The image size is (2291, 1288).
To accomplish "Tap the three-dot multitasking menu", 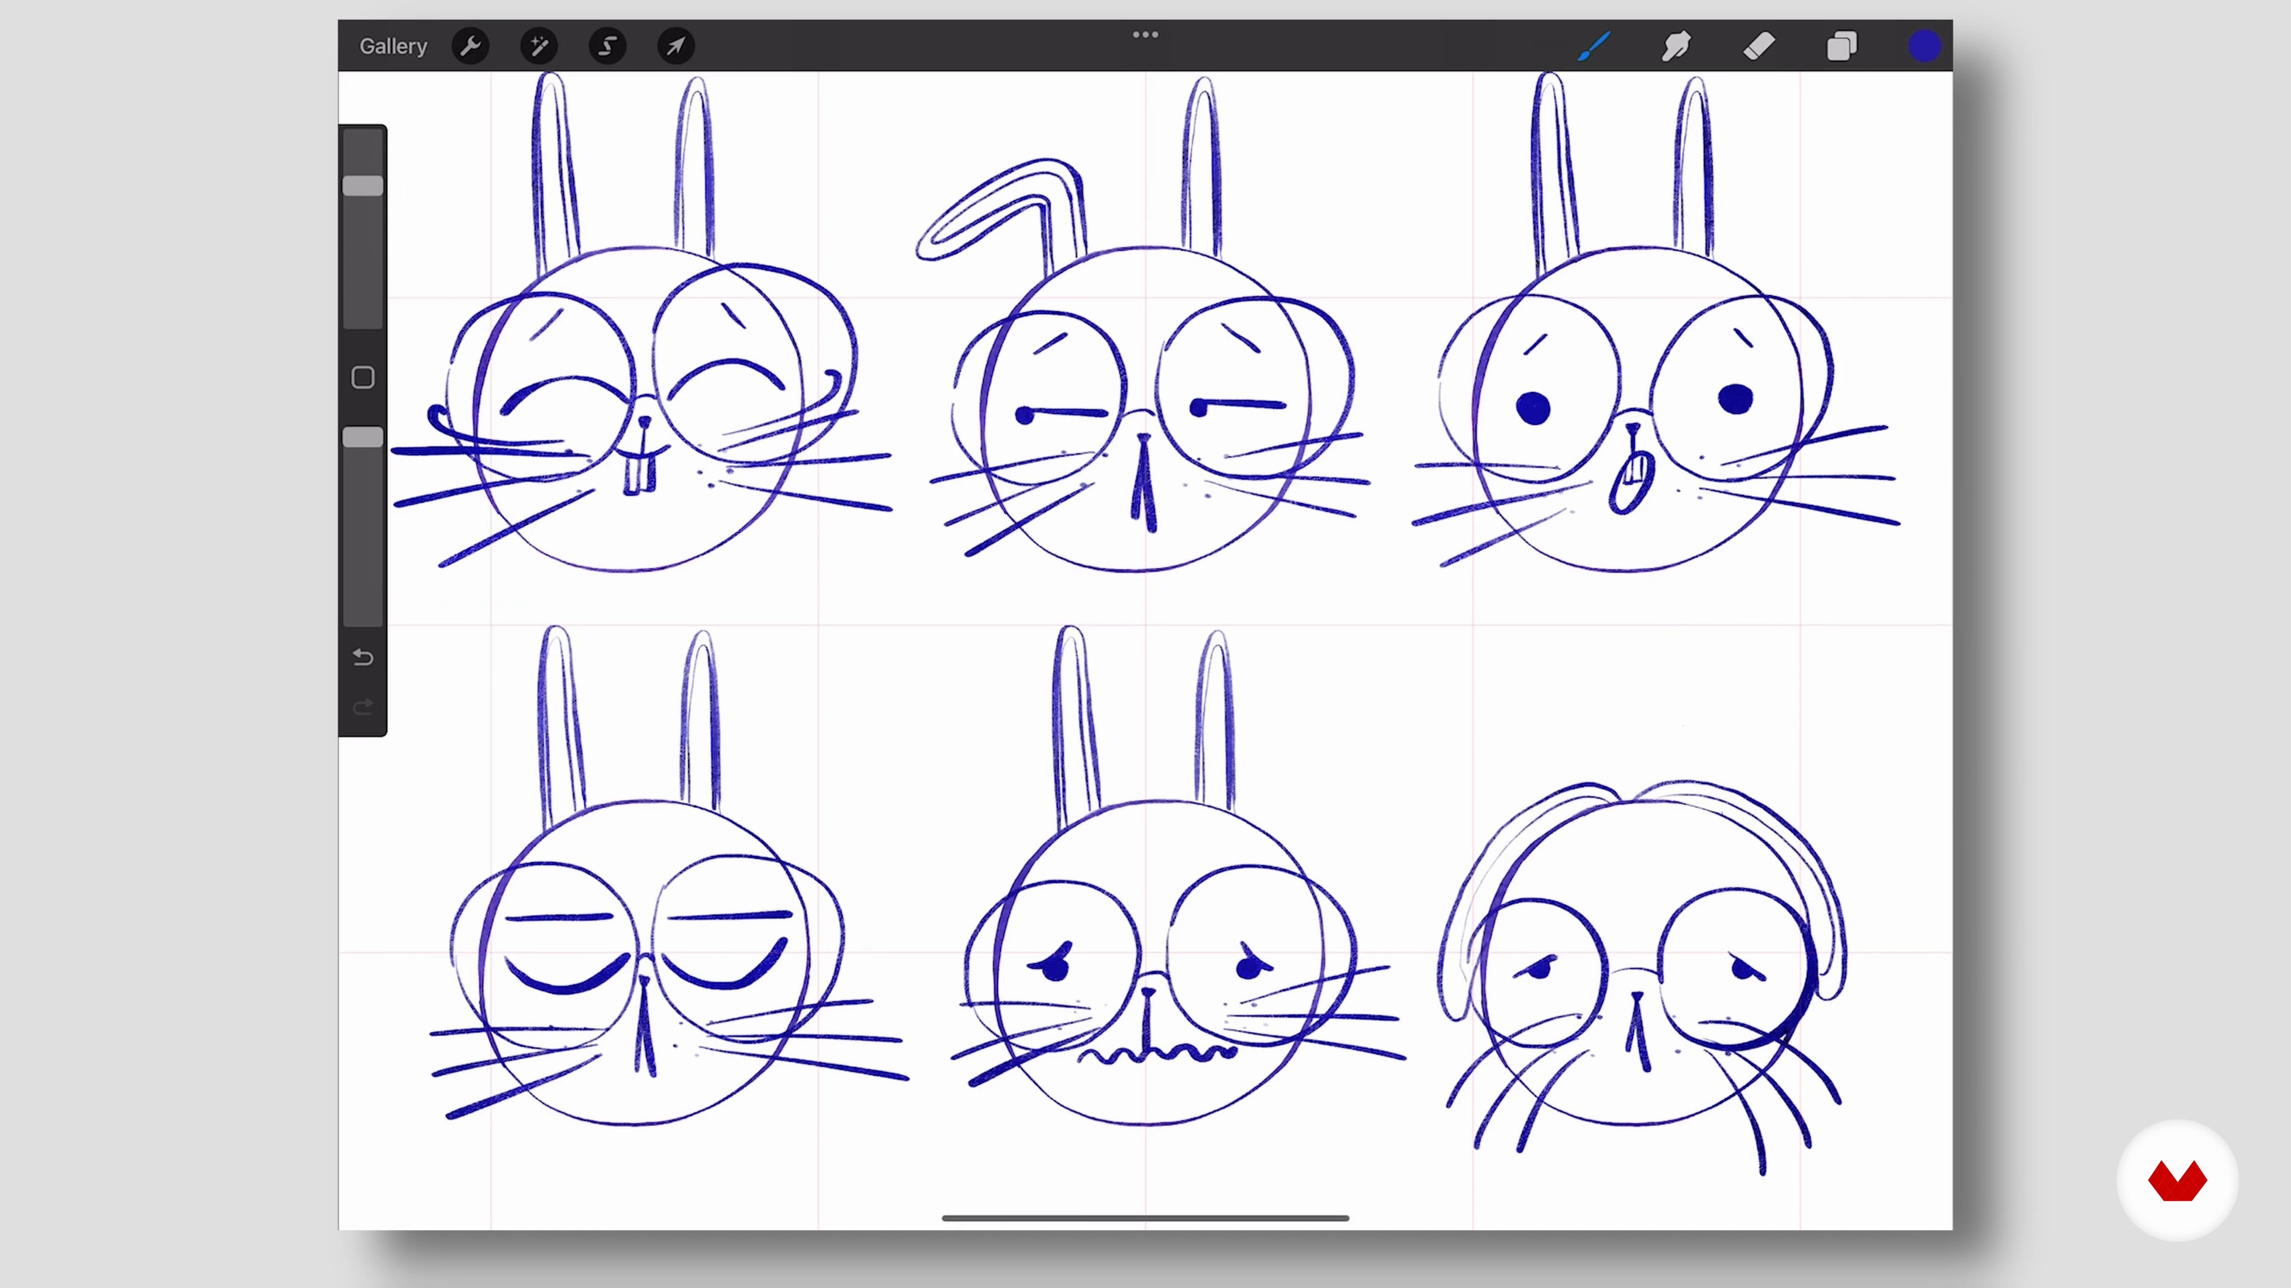I will (x=1145, y=35).
